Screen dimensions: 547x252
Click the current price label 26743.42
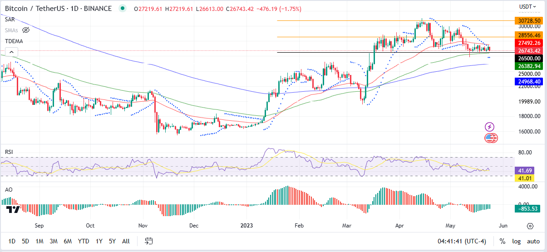point(529,50)
